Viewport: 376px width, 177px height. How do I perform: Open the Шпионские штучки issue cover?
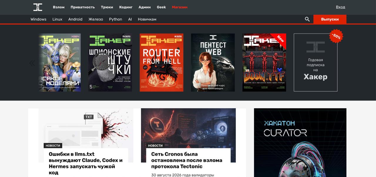110,63
